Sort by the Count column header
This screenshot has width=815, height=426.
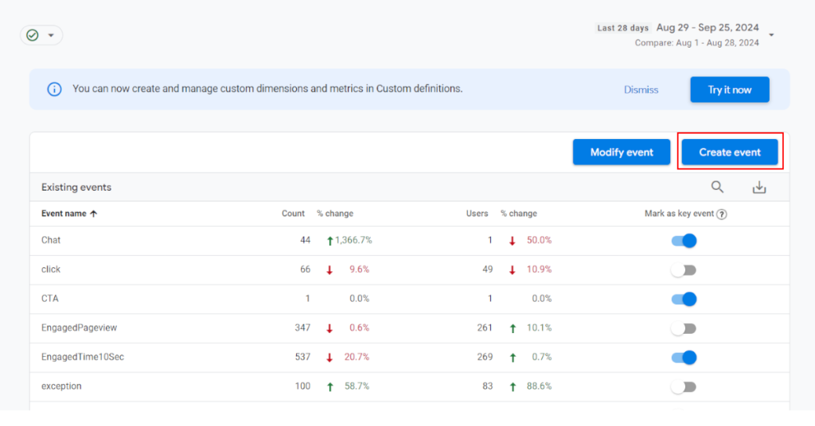[x=293, y=214]
